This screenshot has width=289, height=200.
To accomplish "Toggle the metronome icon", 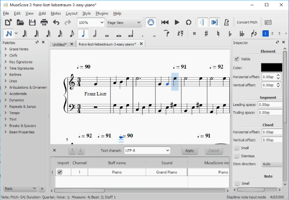I will tap(226, 23).
